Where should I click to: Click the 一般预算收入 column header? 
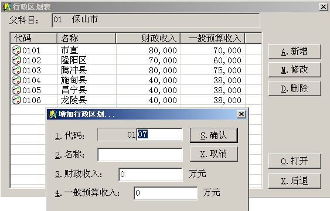tap(213, 38)
